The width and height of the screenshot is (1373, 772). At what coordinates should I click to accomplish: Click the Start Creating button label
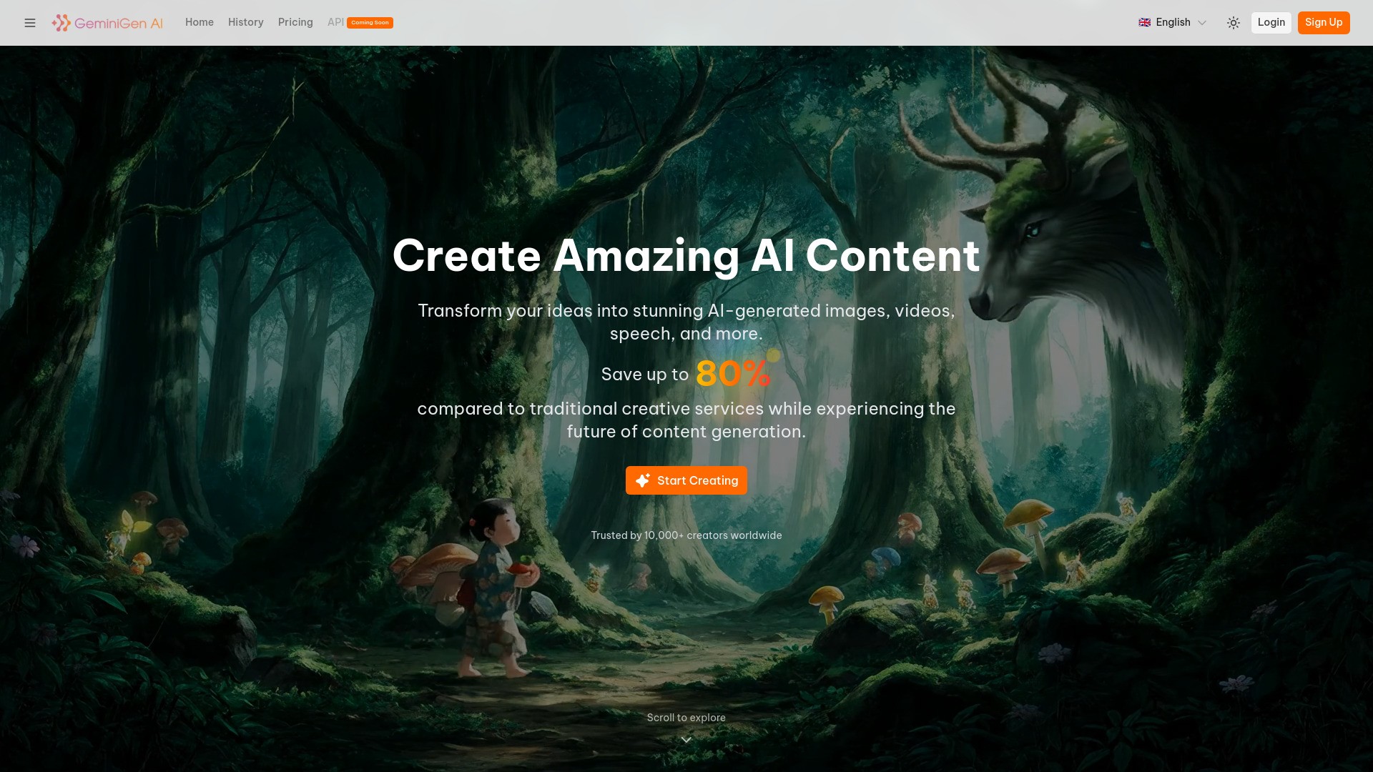pyautogui.click(x=697, y=480)
